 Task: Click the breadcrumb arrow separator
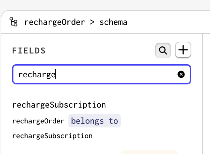(x=92, y=22)
